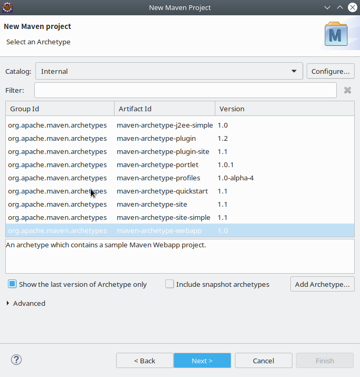The width and height of the screenshot is (360, 377).
Task: Open the Catalog dropdown showing Internal
Action: pyautogui.click(x=169, y=71)
